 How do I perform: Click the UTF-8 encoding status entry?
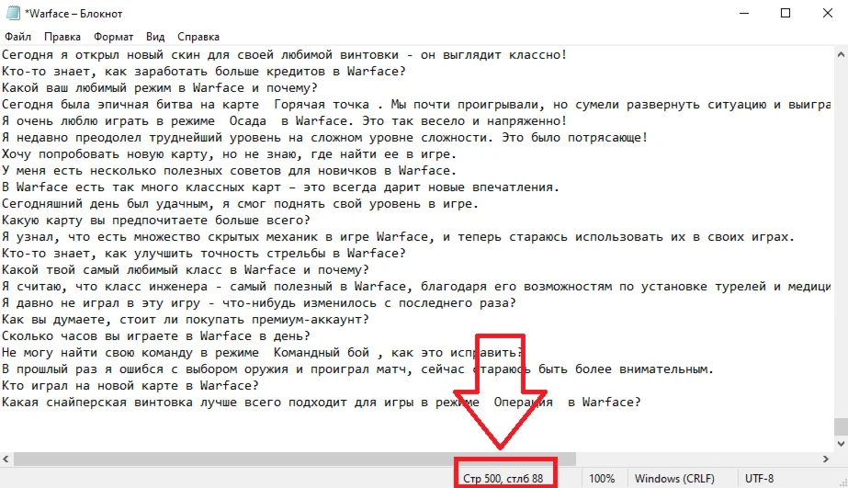coord(759,479)
